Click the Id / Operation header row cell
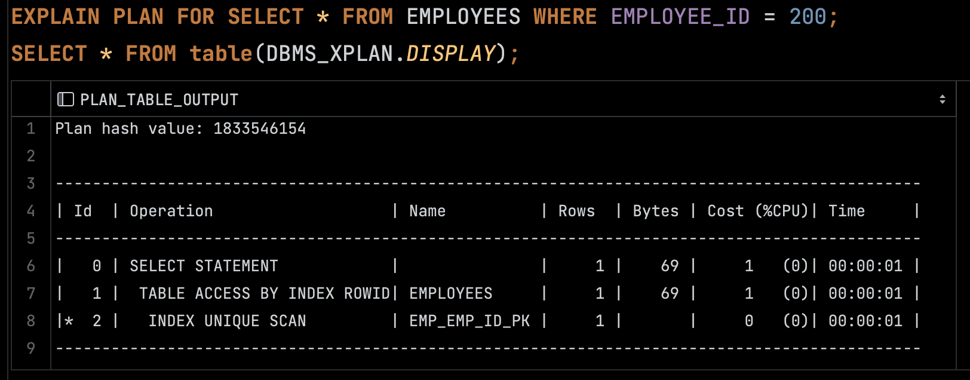970x380 pixels. pos(503,211)
